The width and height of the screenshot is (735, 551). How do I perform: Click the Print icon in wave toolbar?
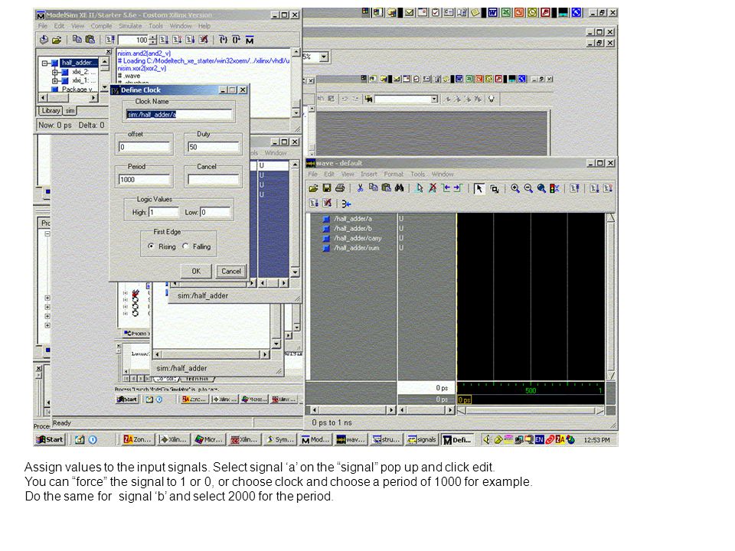tap(340, 188)
